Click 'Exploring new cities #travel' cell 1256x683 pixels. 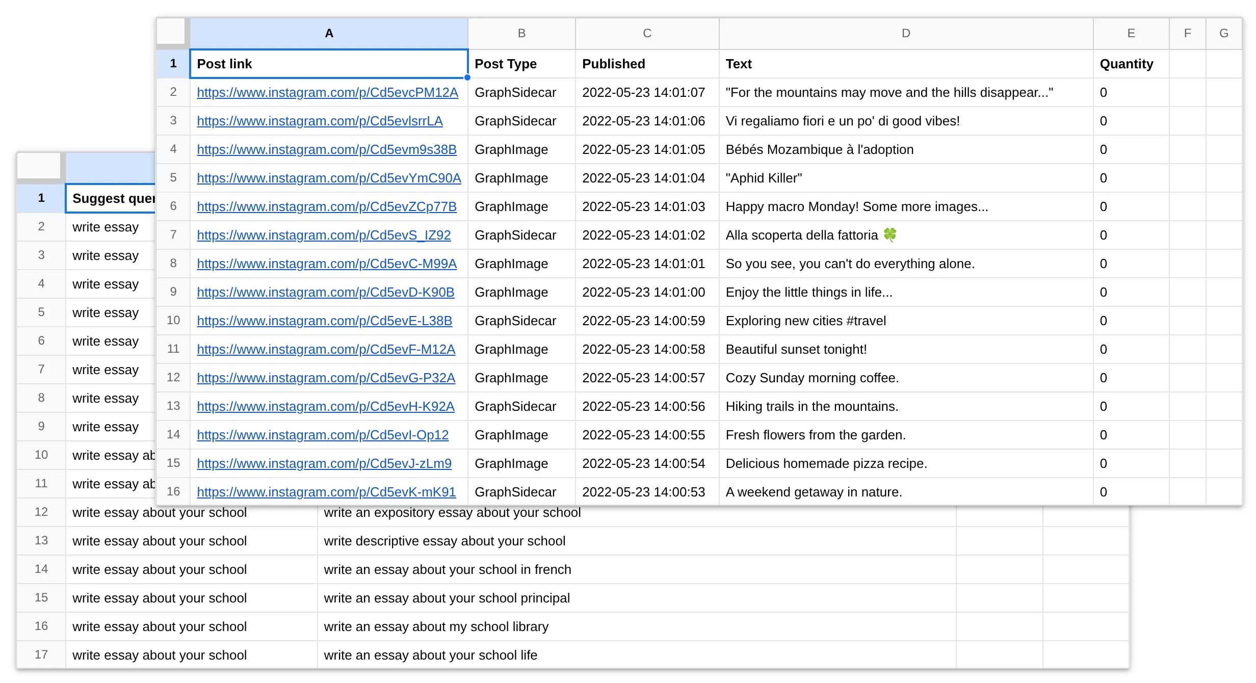[x=906, y=321]
